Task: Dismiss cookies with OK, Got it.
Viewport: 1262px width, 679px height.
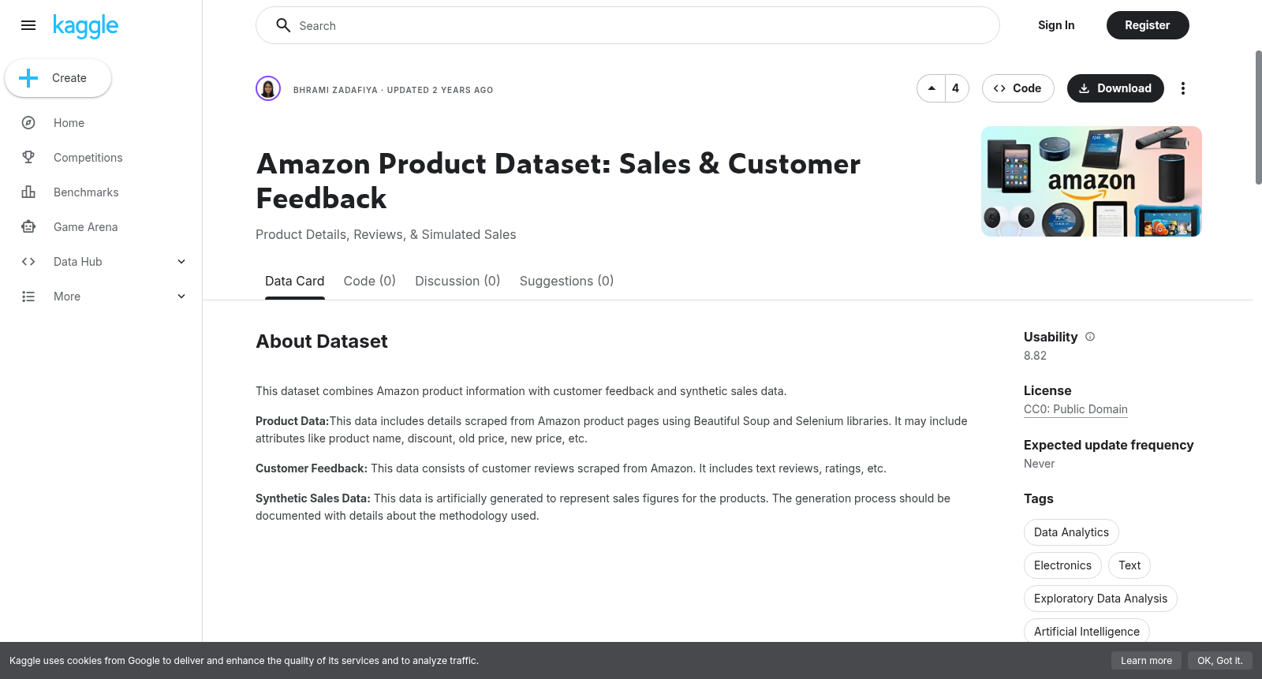Action: click(1219, 661)
